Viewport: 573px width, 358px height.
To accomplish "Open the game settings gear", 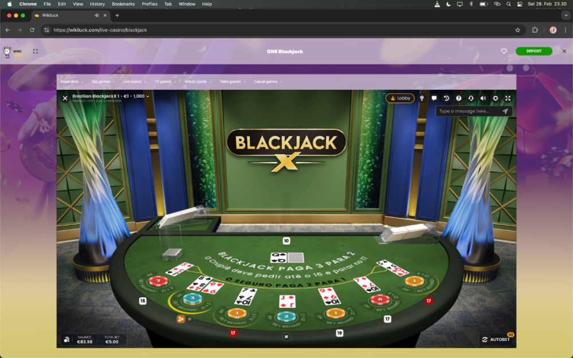I will [495, 98].
